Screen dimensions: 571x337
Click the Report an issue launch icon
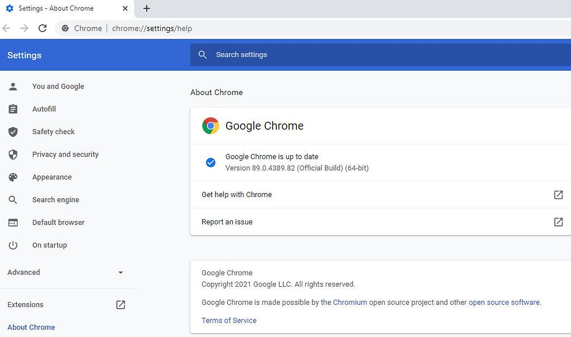[558, 222]
